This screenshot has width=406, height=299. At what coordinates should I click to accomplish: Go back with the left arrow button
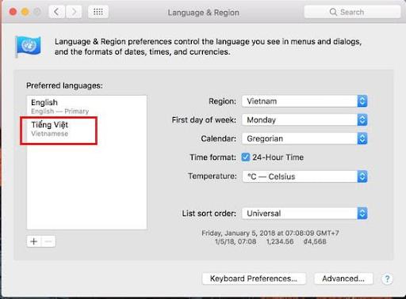(x=56, y=12)
